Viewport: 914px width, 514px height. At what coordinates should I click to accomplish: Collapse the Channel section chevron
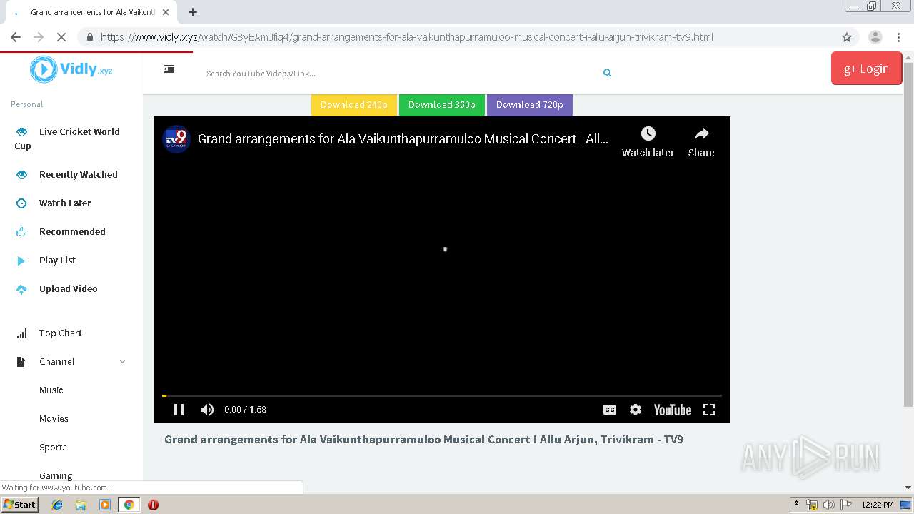[x=122, y=362]
